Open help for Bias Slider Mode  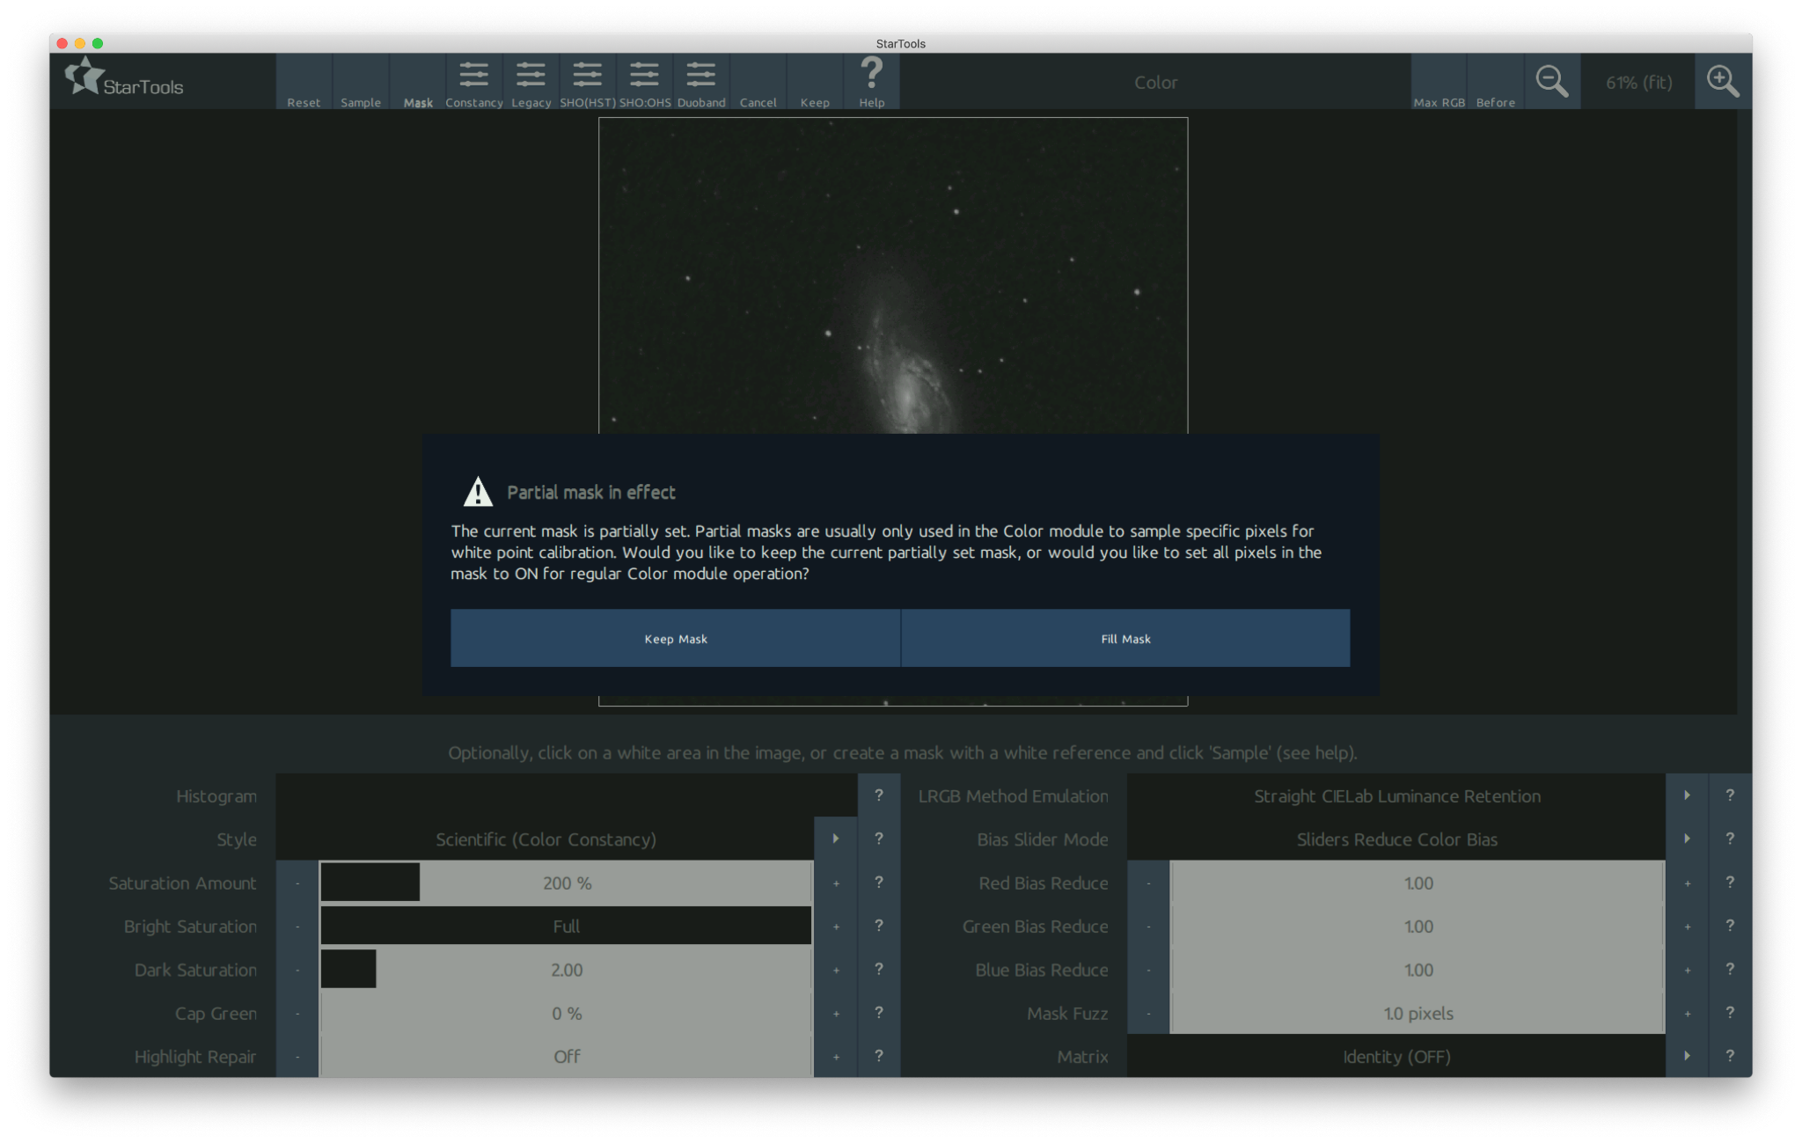pos(1730,839)
